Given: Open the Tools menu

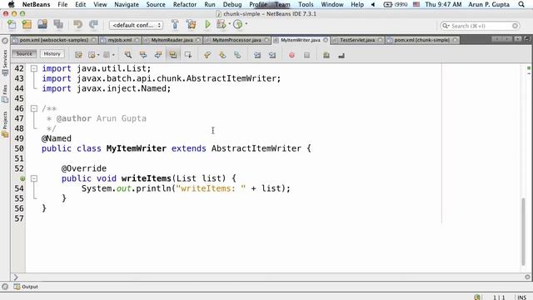Looking at the screenshot, I should point(306,4).
